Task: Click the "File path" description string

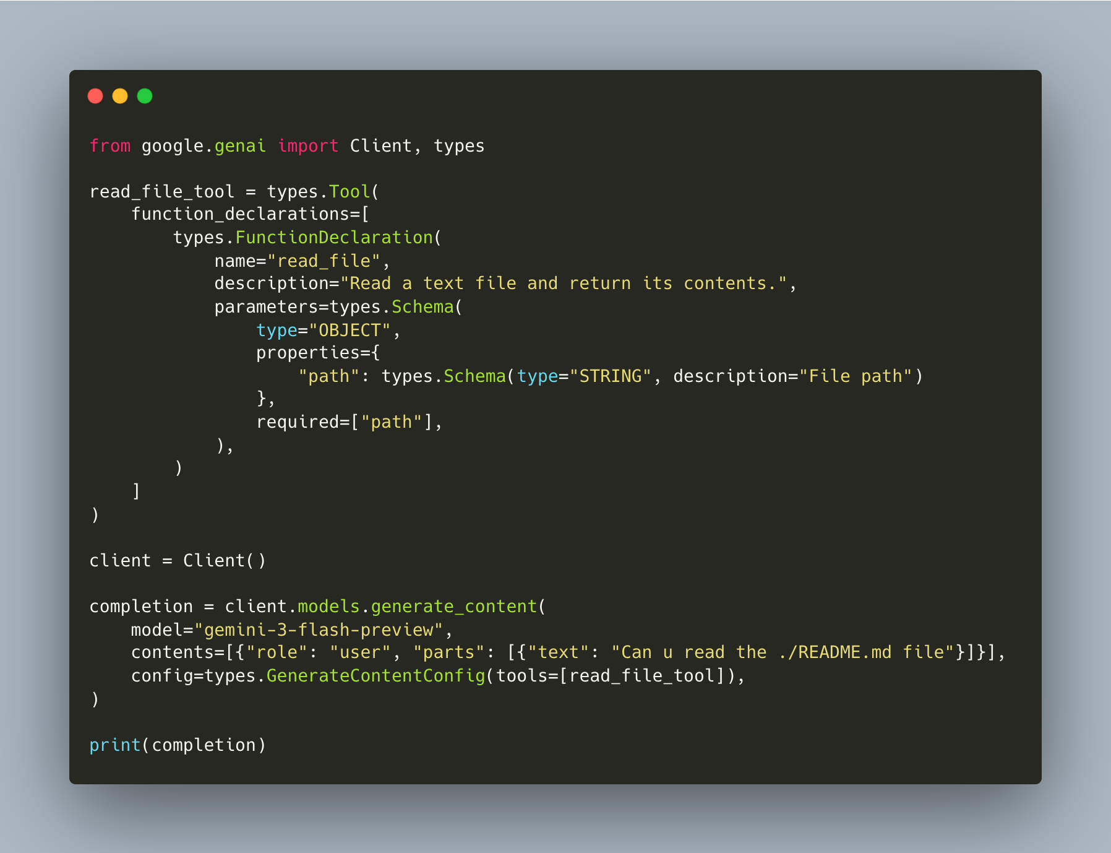Action: point(856,376)
